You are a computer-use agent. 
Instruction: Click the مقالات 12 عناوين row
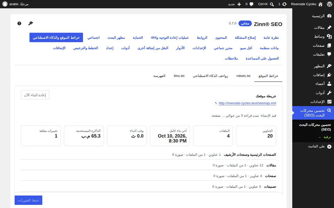tap(148, 165)
